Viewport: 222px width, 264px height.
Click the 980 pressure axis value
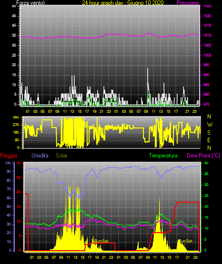pos(206,94)
